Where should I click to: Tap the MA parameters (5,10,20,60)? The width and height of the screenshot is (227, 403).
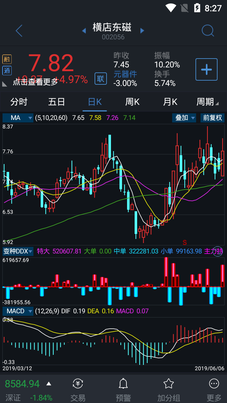51,118
